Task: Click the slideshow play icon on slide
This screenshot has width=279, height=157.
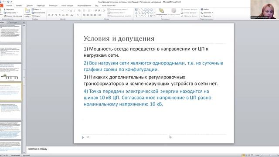Action: click(x=83, y=137)
